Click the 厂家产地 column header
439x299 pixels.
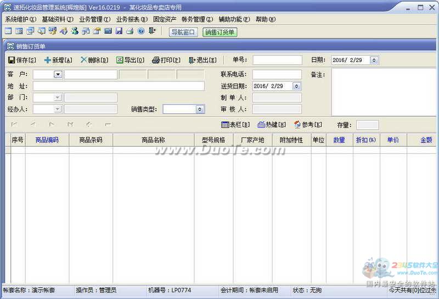point(253,140)
